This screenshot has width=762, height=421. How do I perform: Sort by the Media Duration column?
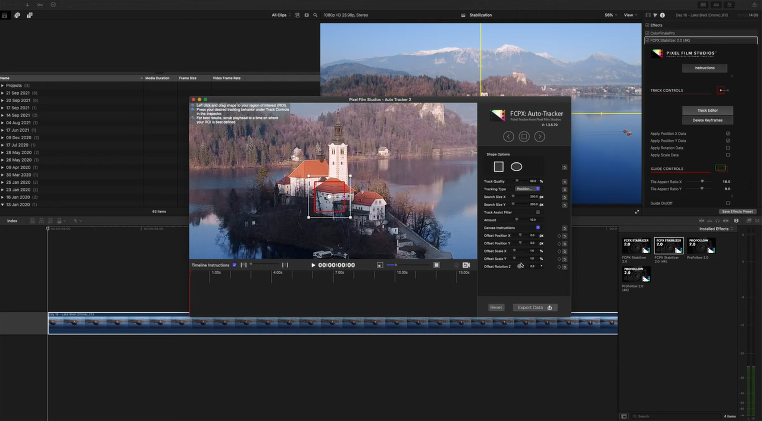pos(157,78)
